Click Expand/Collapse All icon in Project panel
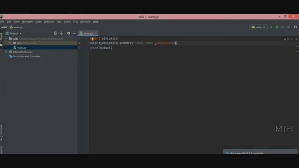This screenshot has height=168, width=299. pyautogui.click(x=61, y=33)
